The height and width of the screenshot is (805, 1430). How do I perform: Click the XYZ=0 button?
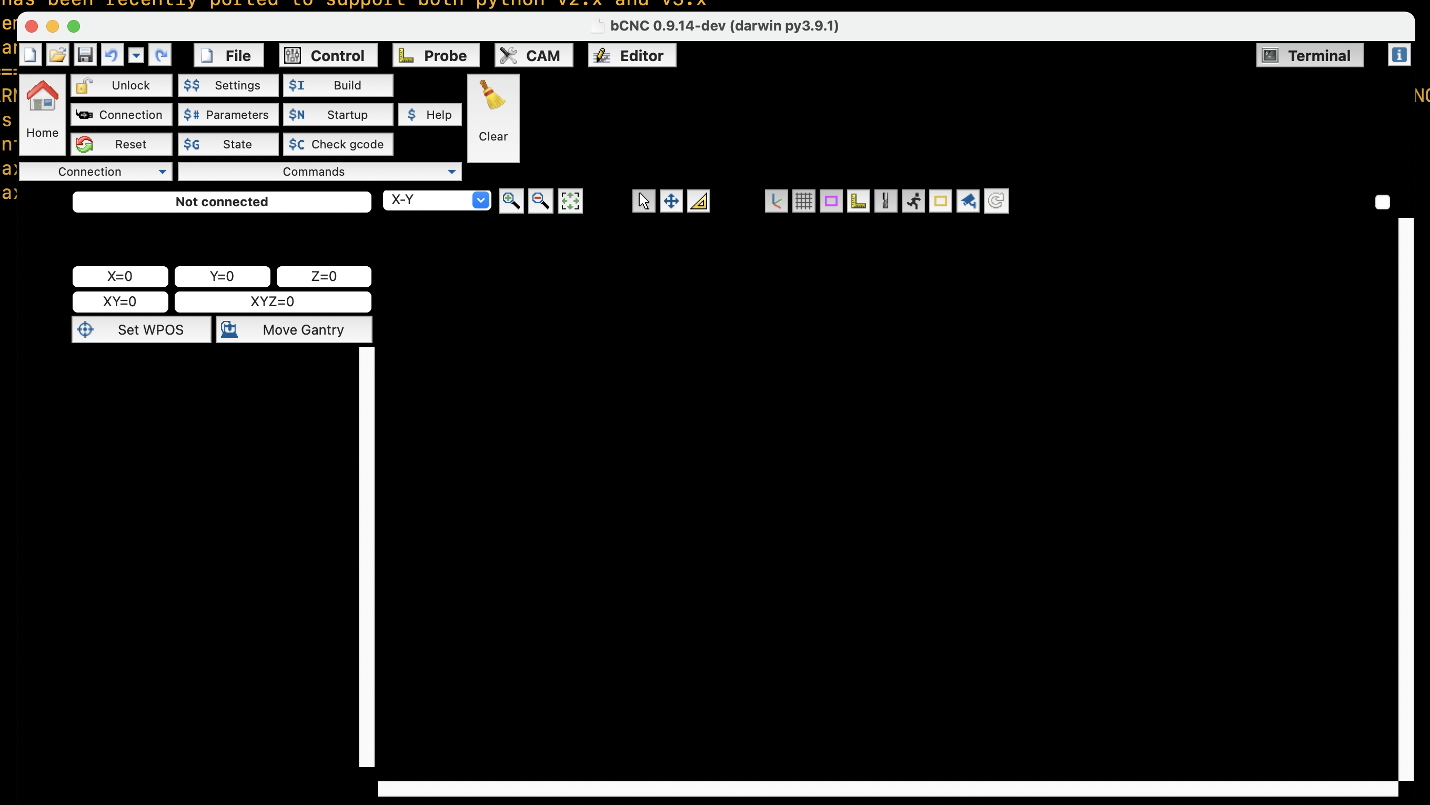coord(272,301)
